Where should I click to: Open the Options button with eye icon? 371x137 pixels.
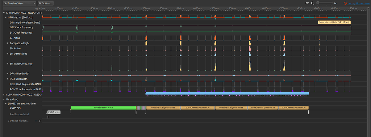click(x=45, y=3)
